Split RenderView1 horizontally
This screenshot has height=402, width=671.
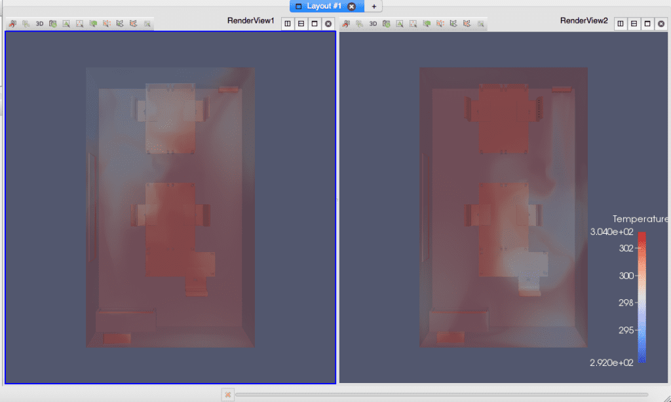coord(288,24)
